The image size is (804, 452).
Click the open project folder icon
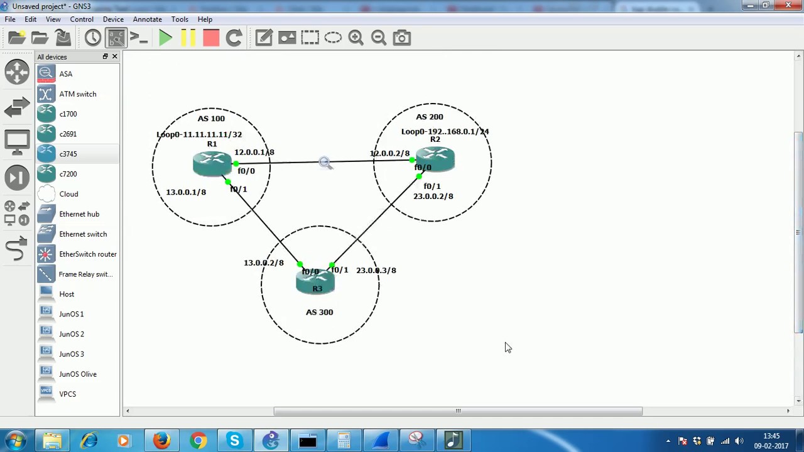point(40,38)
